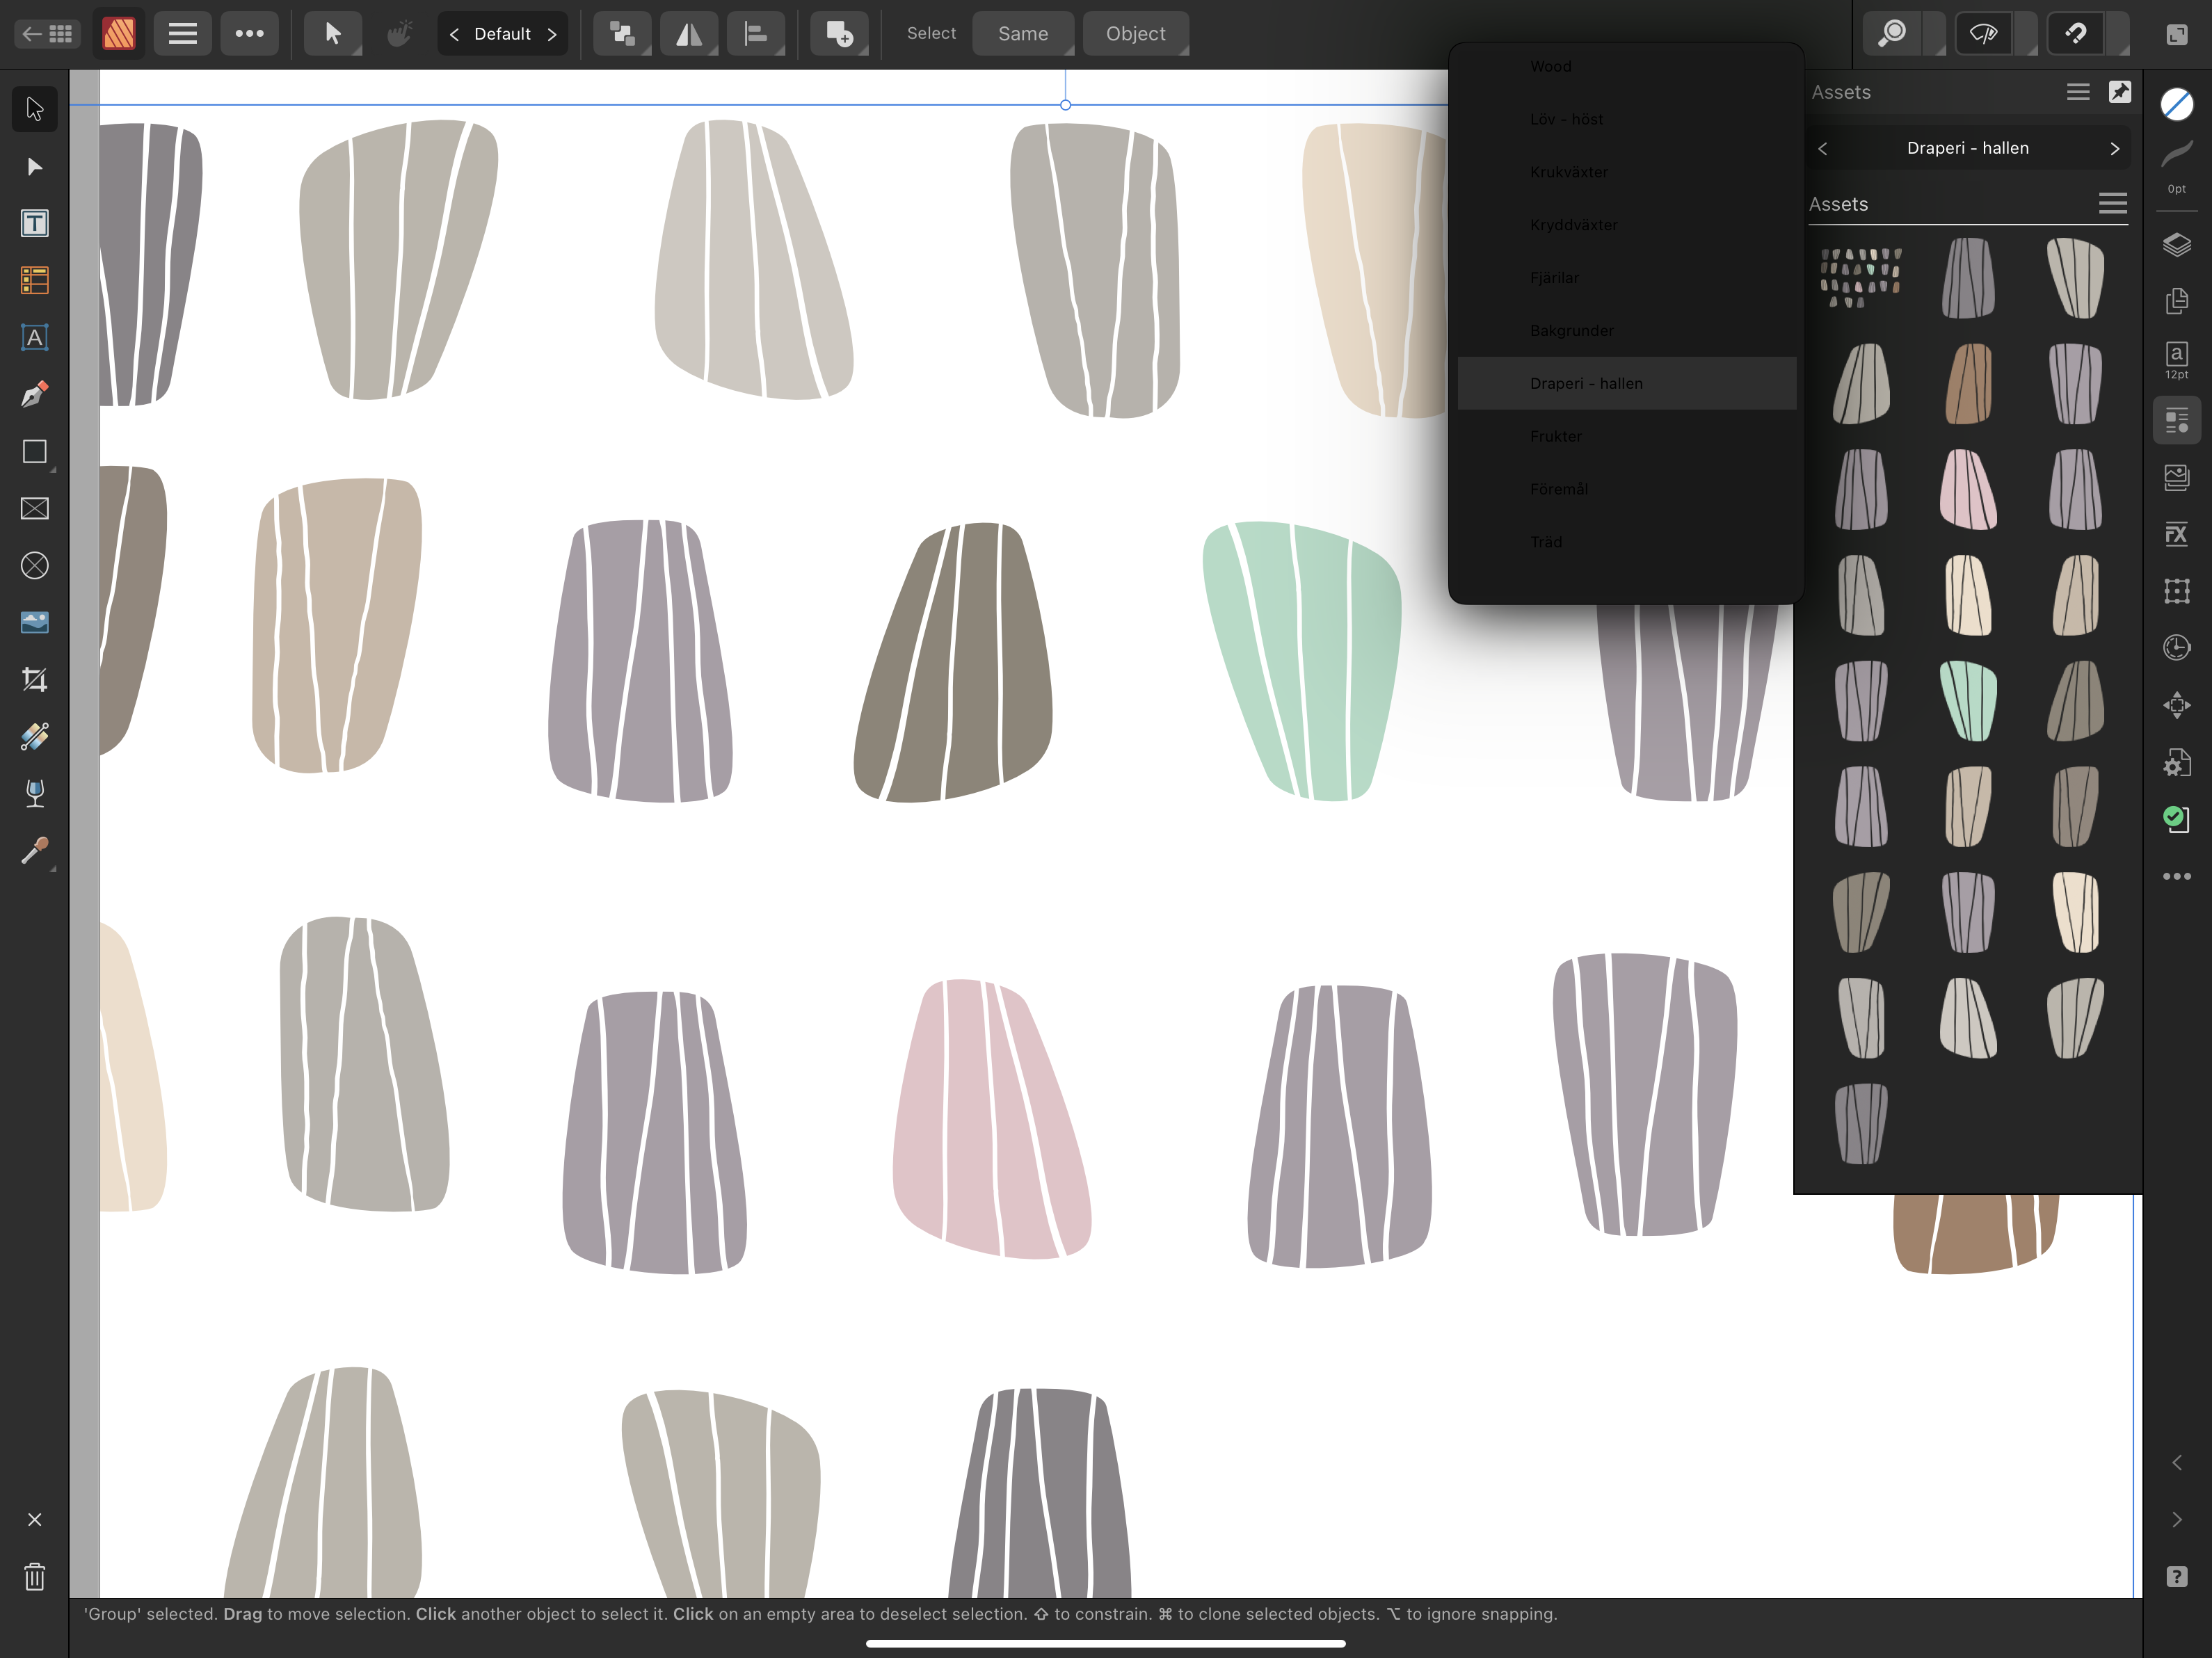Screen dimensions: 2212x1658
Task: Select the Node tool
Action: [34, 166]
